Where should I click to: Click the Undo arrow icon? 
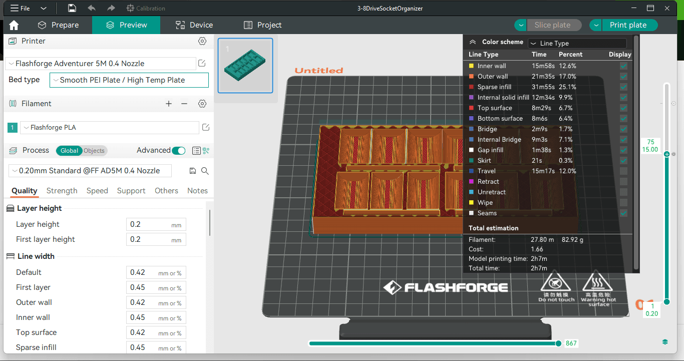tap(92, 8)
